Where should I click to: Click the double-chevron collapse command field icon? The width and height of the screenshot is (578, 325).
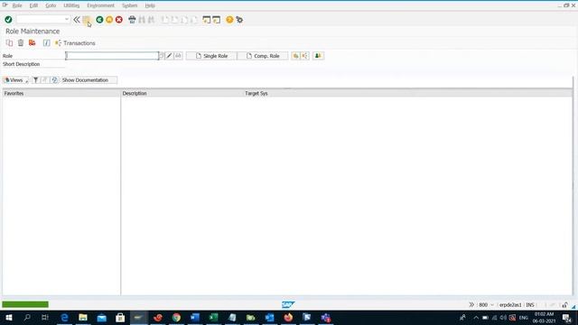click(76, 20)
